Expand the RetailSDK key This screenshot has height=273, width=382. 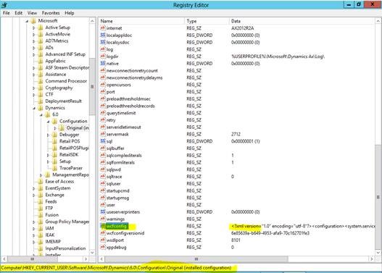(48, 155)
